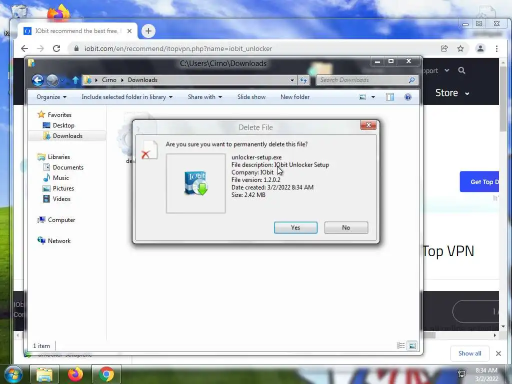Select Desktop under Favorites
The height and width of the screenshot is (384, 512).
point(63,125)
